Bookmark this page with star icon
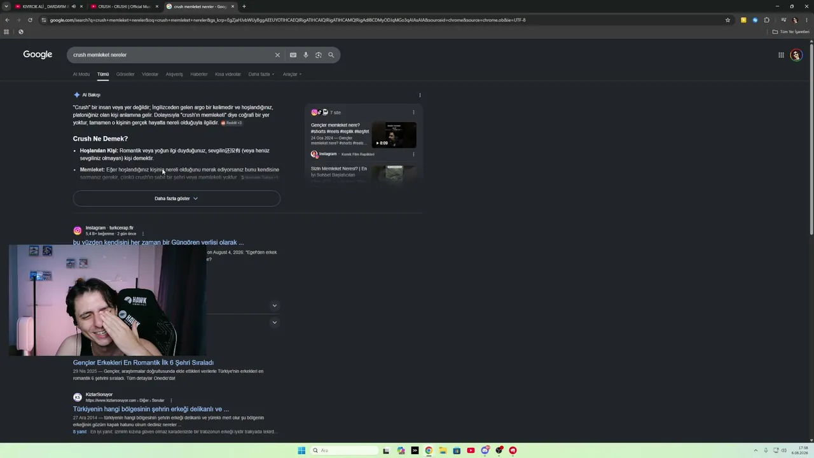 [728, 20]
